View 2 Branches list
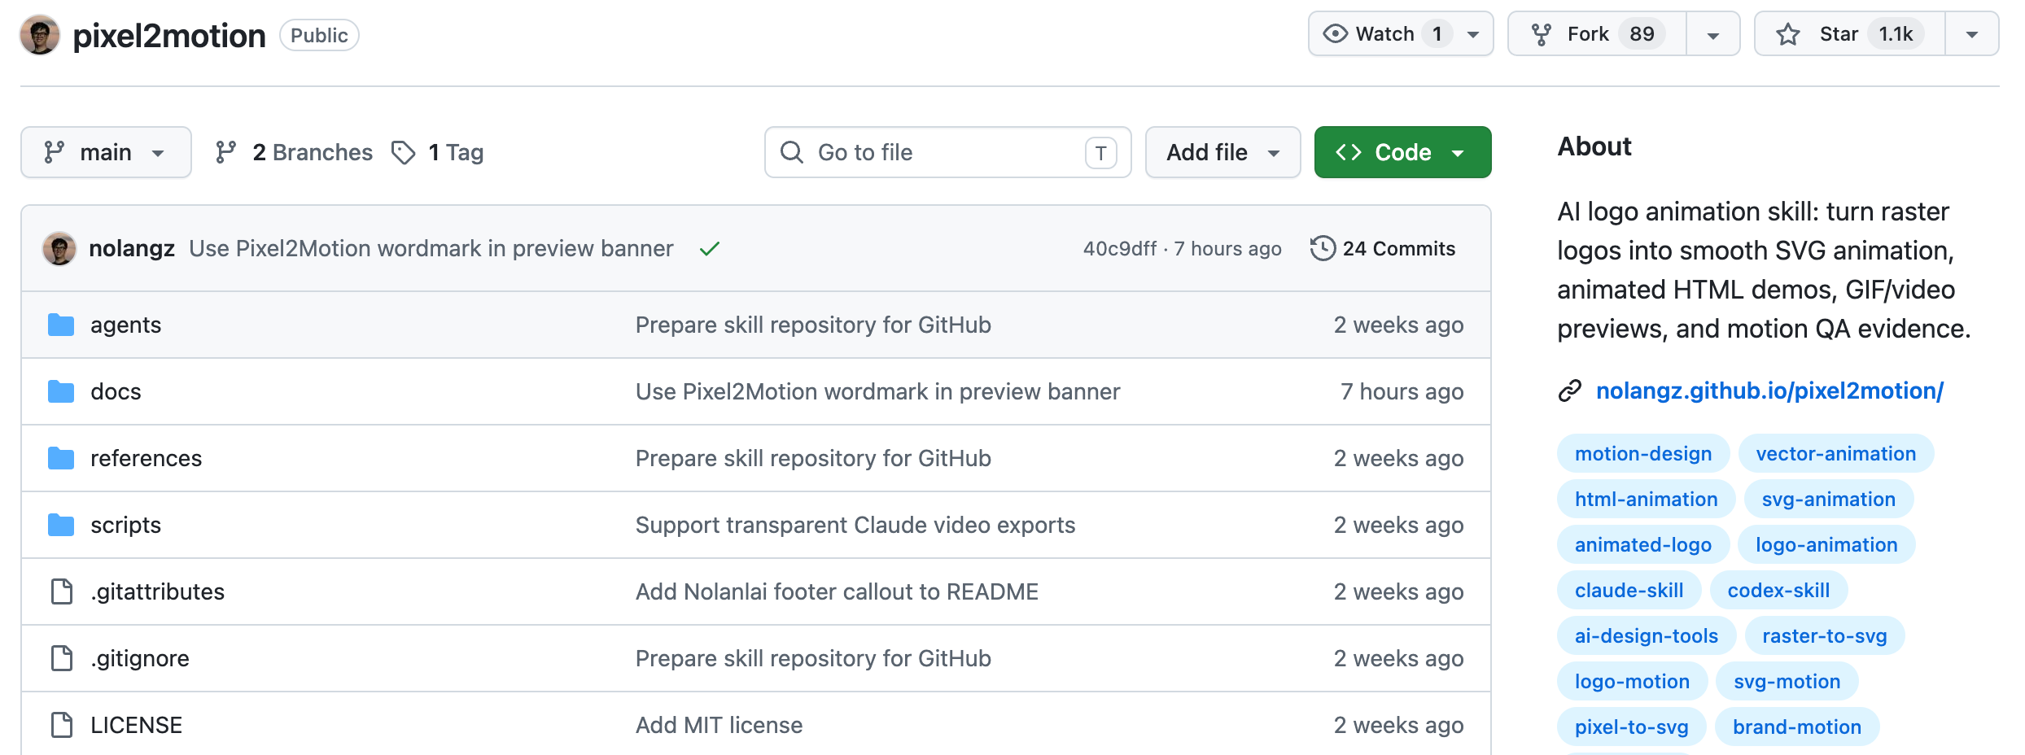Viewport: 2025px width, 755px height. tap(294, 152)
